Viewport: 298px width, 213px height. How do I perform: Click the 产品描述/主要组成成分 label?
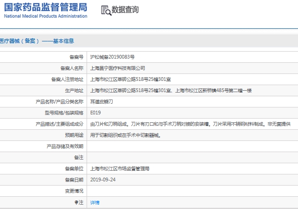60,124
